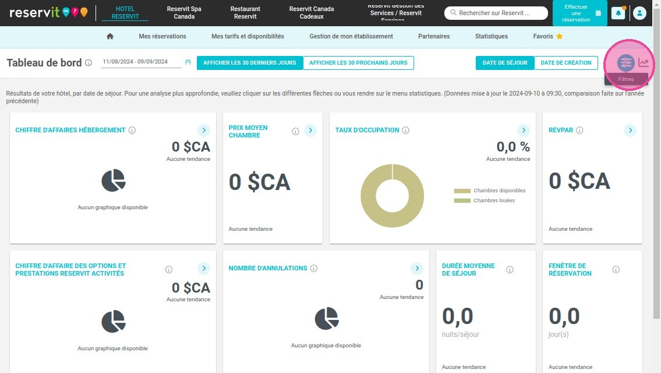The height and width of the screenshot is (373, 661).
Task: Expand RevPAR details arrow
Action: tap(630, 130)
